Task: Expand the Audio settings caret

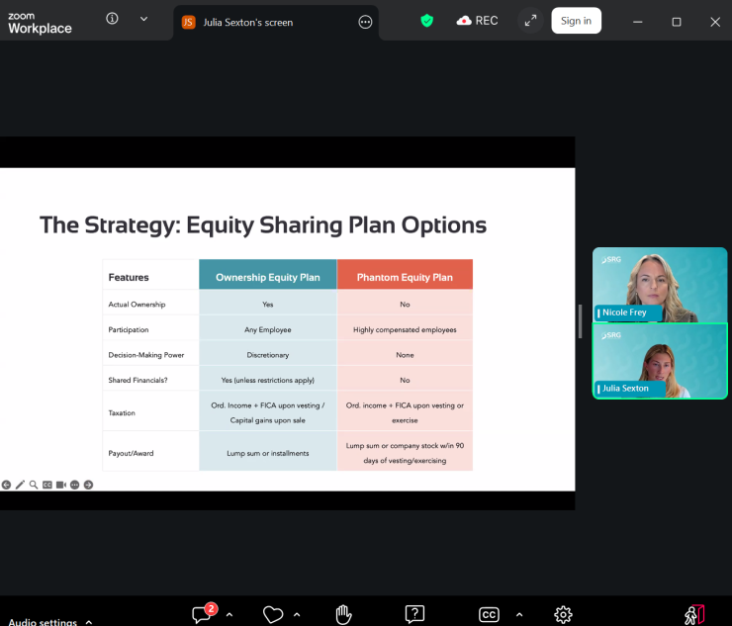Action: coord(89,622)
